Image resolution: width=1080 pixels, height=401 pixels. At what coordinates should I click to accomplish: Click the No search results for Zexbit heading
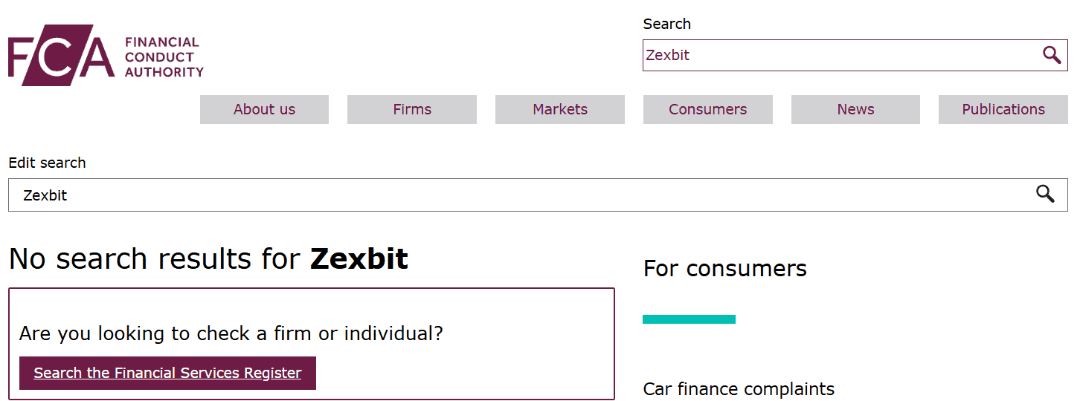point(208,258)
